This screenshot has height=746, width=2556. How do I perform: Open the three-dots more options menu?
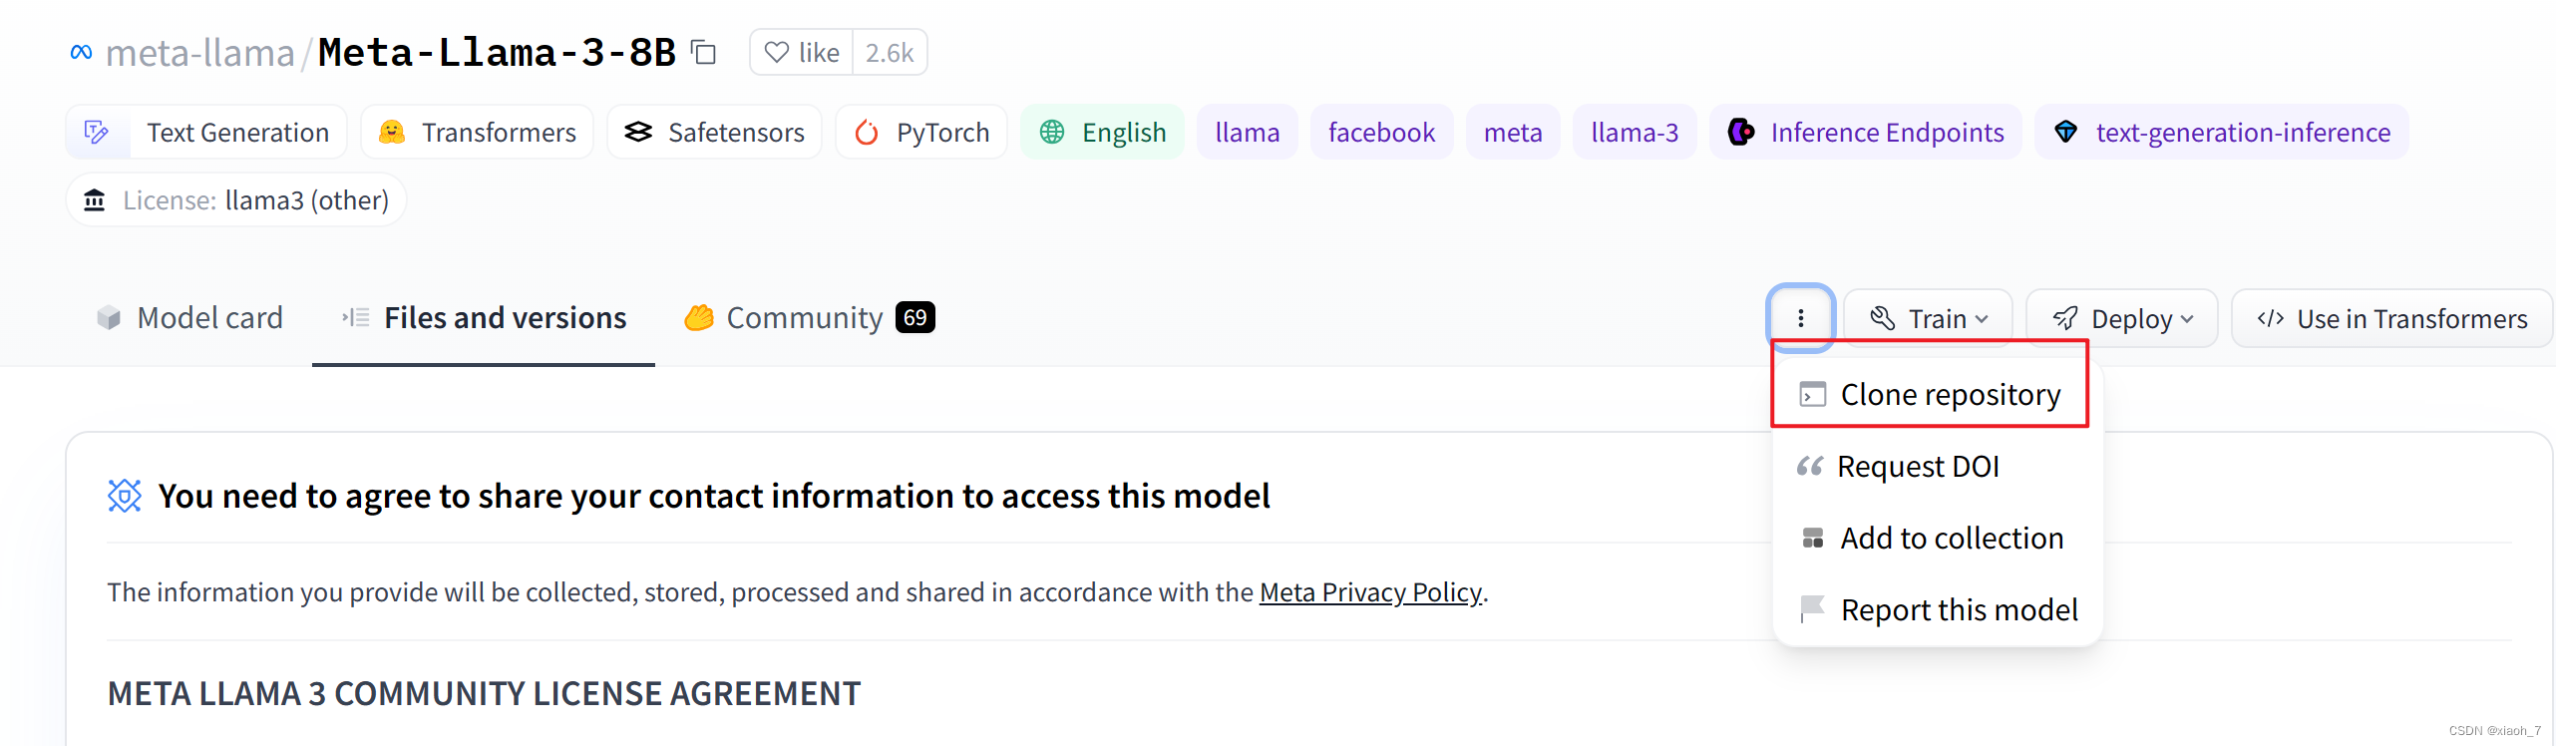pos(1800,318)
